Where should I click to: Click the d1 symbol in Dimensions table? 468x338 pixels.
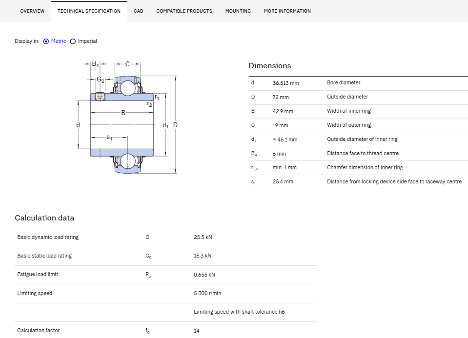coord(253,139)
